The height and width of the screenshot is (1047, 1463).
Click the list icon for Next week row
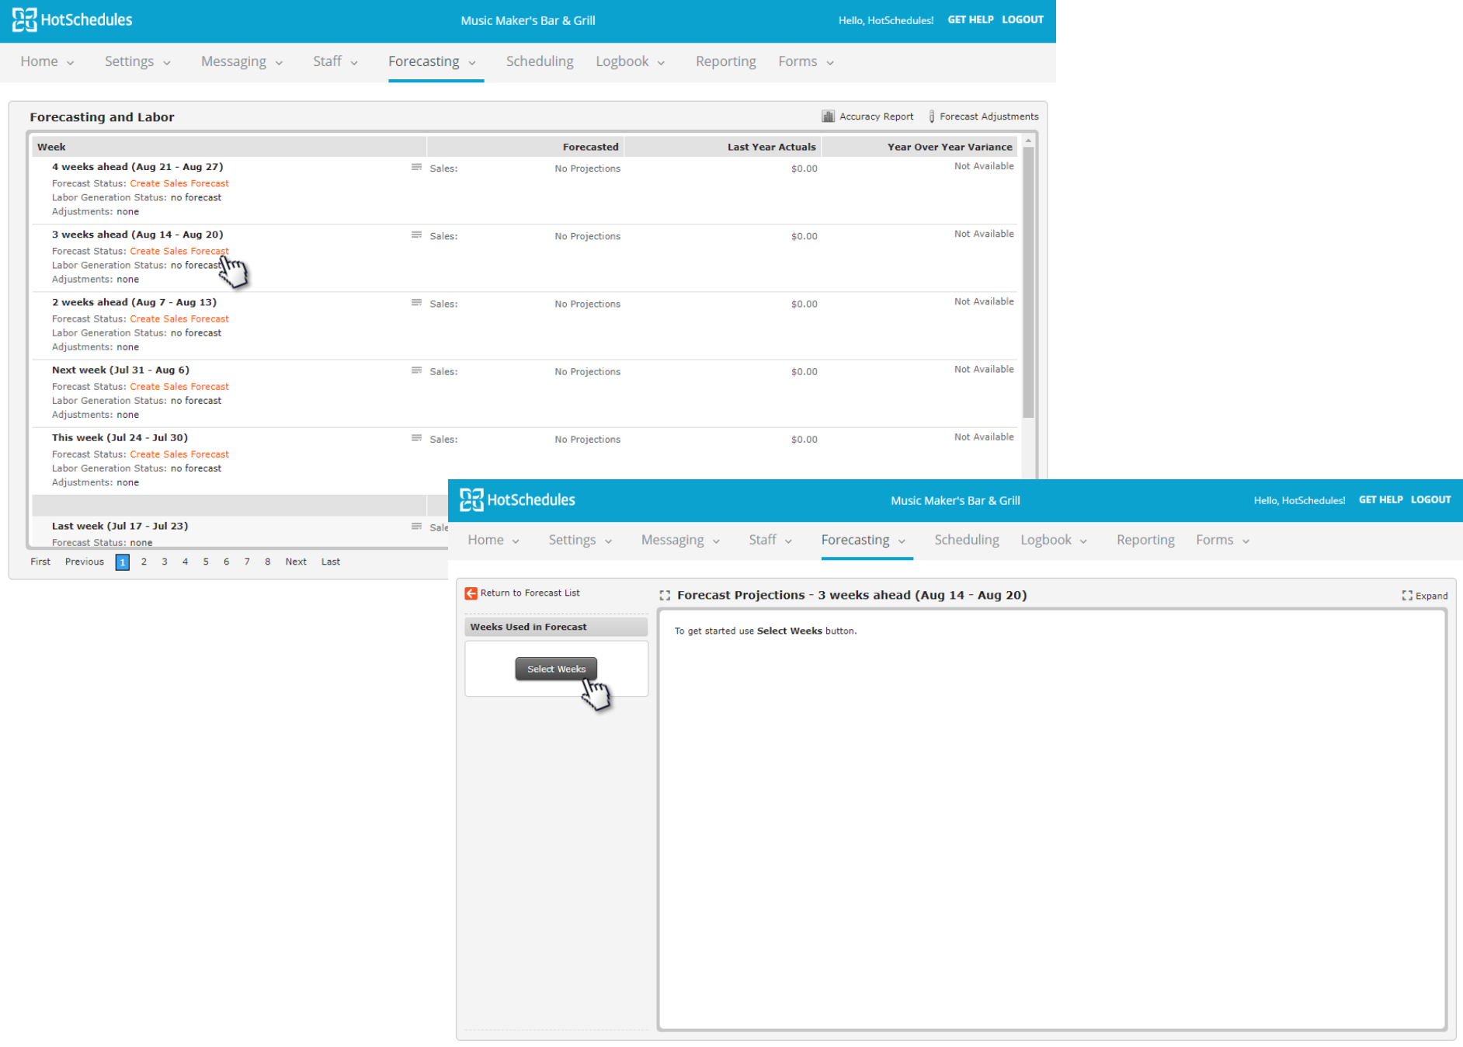pos(416,370)
